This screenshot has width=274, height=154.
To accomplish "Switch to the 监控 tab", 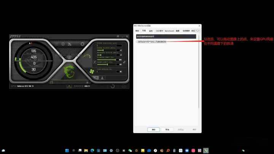I will pos(151,31).
